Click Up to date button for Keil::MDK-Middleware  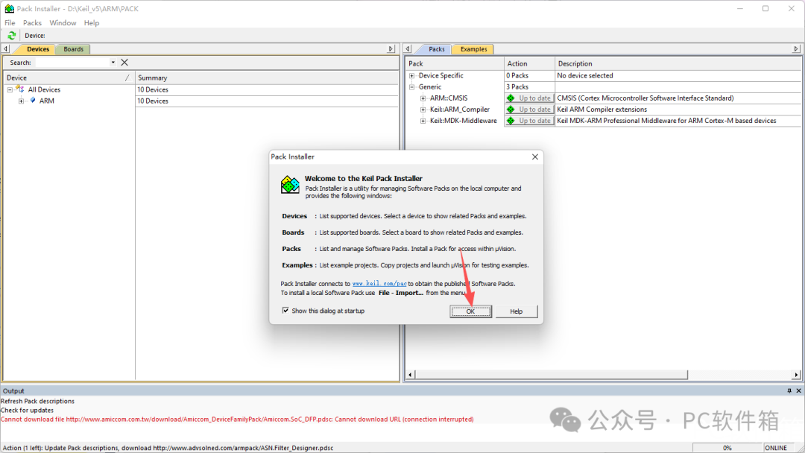click(529, 121)
